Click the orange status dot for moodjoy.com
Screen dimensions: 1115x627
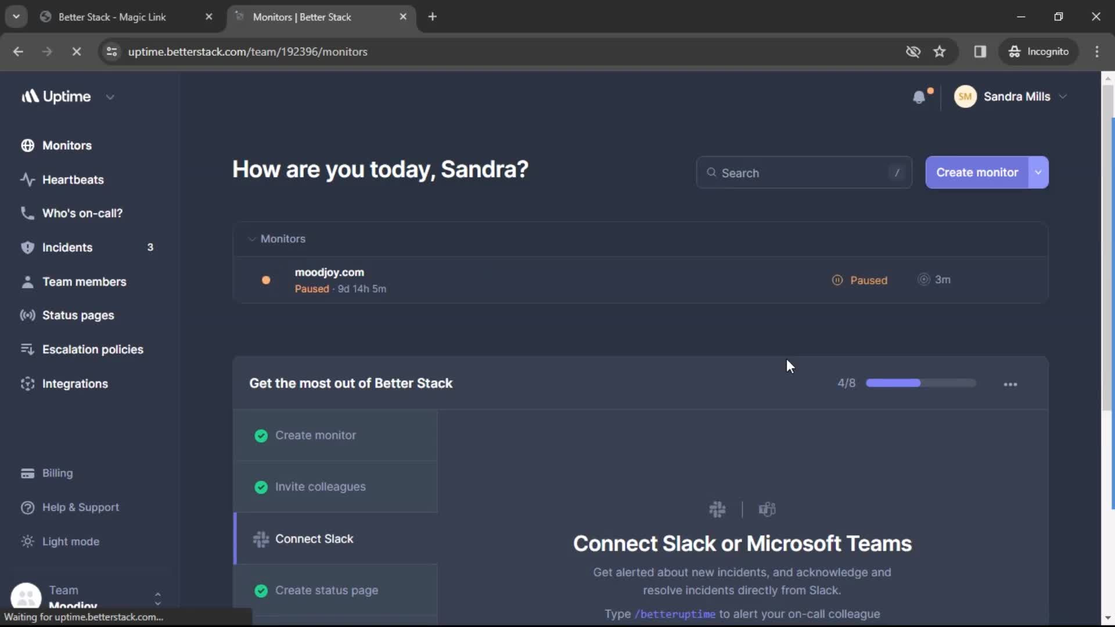click(x=266, y=280)
